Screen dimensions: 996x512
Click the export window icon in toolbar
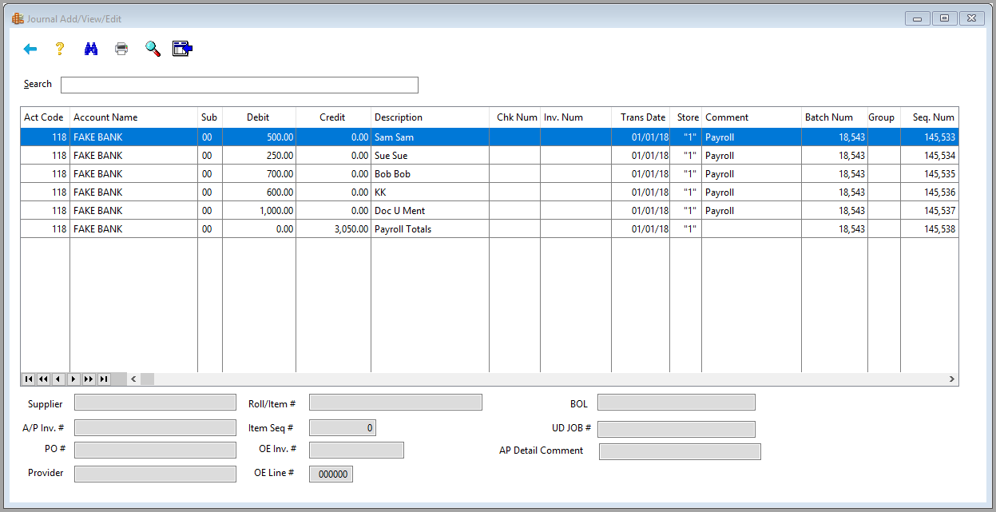click(x=183, y=50)
